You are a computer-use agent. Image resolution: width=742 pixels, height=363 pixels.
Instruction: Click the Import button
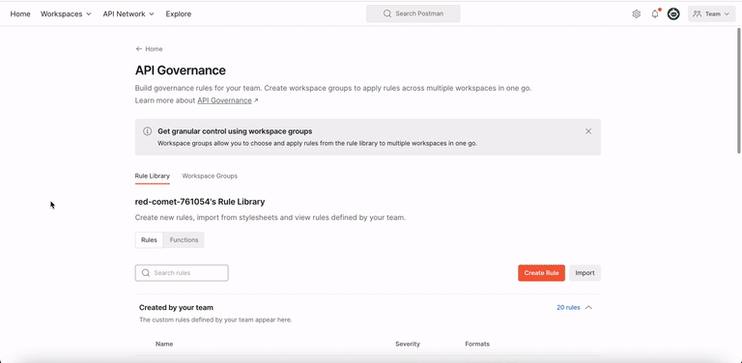pyautogui.click(x=585, y=272)
